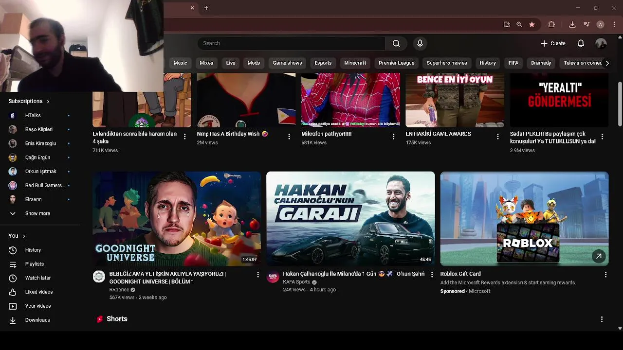
Task: Open Liked videos in sidebar
Action: point(40,292)
